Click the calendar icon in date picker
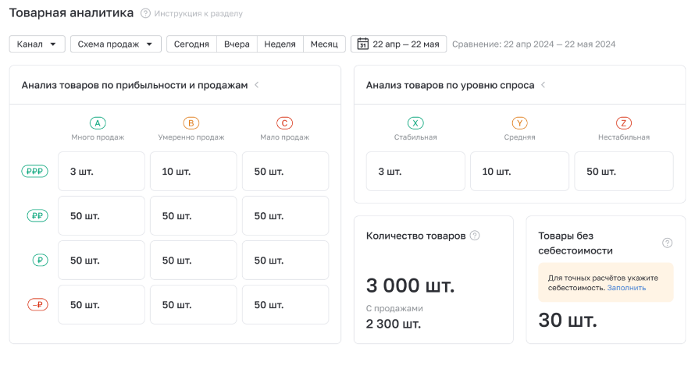The image size is (695, 369). 362,44
